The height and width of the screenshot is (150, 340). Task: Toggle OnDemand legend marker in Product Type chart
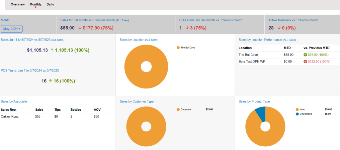coord(297,114)
